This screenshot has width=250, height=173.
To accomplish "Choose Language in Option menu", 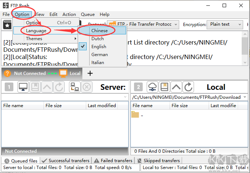I will [46, 30].
